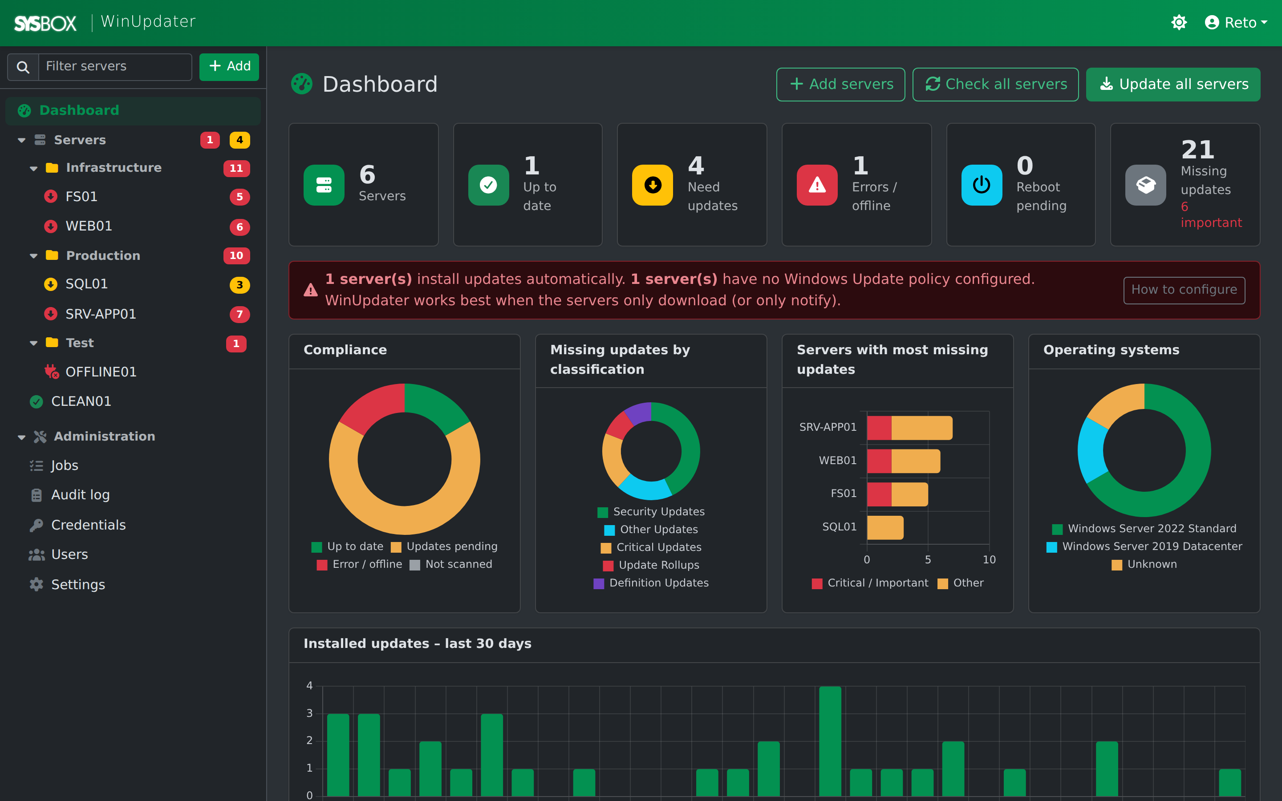Click the Production folder icon
The width and height of the screenshot is (1282, 801).
[x=52, y=255]
